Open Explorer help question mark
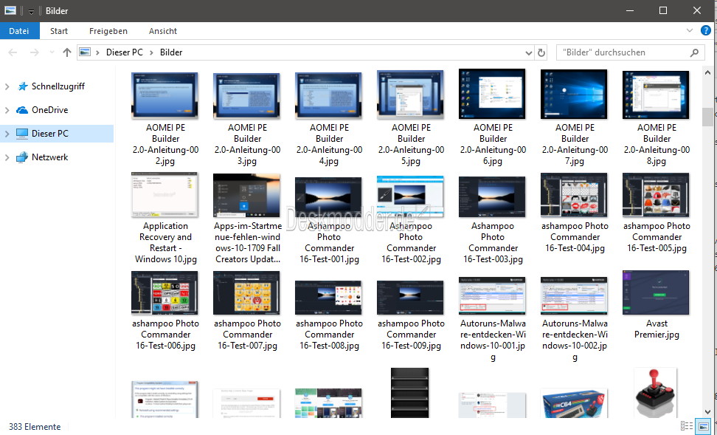Viewport: 717px width, 435px height. coord(706,31)
